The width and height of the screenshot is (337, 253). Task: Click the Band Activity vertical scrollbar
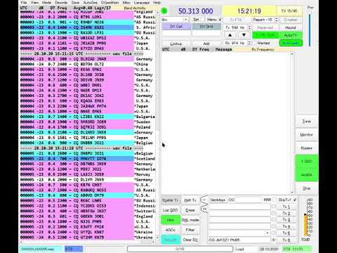click(x=158, y=124)
